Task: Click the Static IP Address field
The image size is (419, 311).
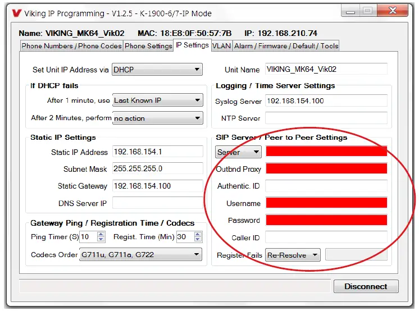Action: tap(158, 152)
